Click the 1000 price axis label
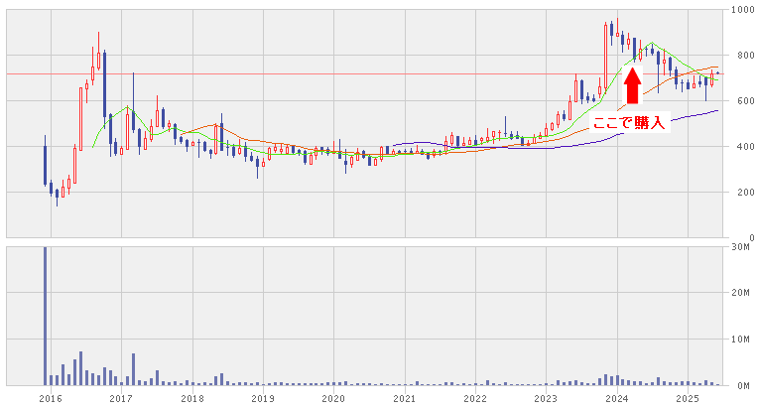 tap(742, 9)
